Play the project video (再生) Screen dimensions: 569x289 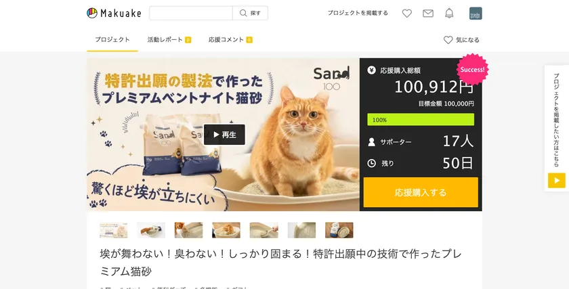pos(224,135)
